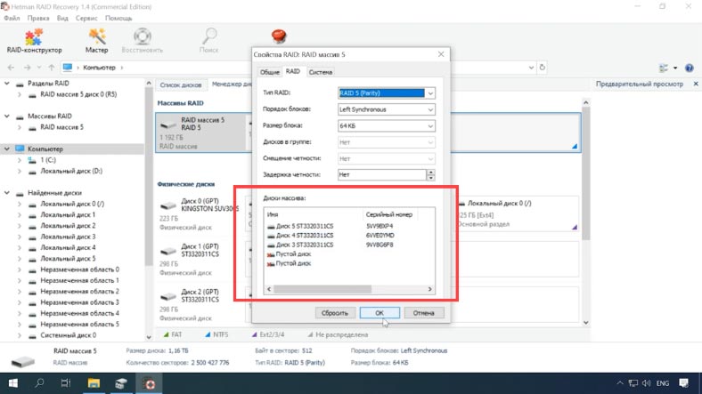This screenshot has height=394, width=702.
Task: Click the Сбросить button
Action: pyautogui.click(x=335, y=313)
